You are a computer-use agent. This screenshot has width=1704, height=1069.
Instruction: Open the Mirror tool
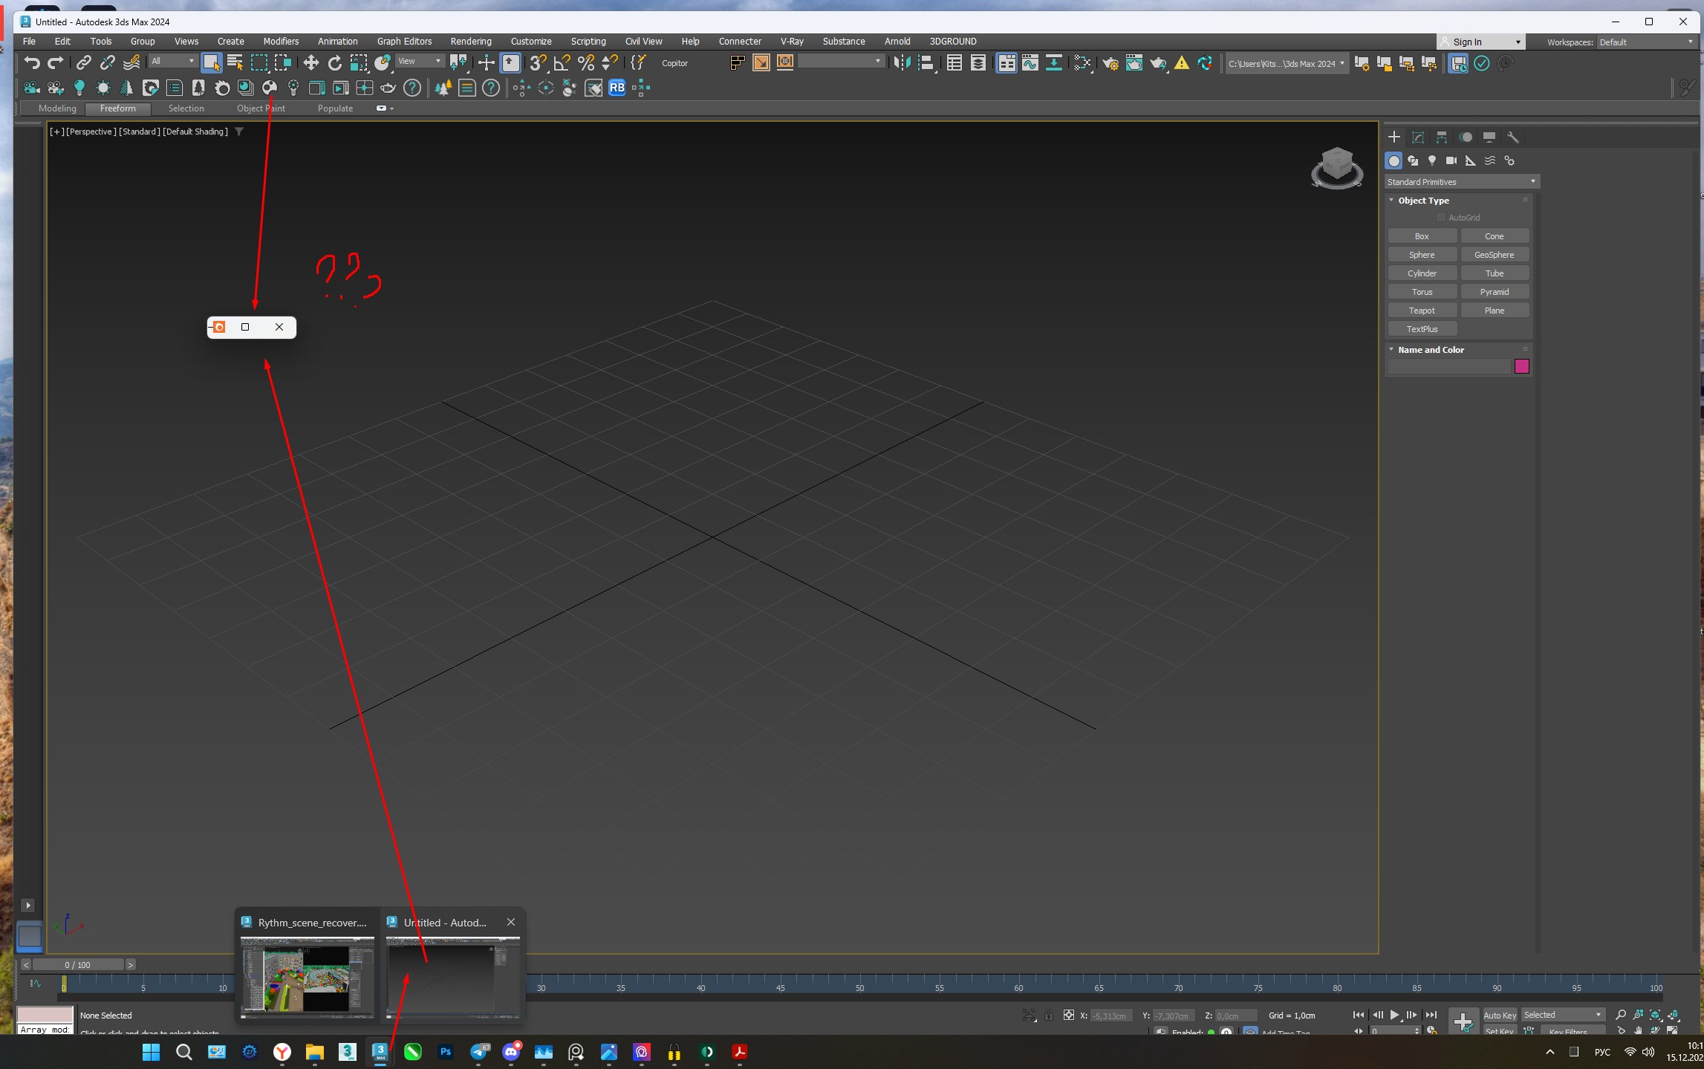pos(902,63)
